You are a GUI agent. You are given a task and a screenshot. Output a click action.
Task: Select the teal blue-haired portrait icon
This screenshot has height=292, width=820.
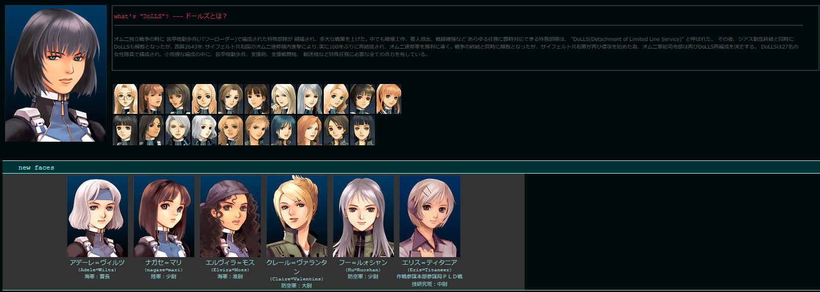pyautogui.click(x=284, y=130)
